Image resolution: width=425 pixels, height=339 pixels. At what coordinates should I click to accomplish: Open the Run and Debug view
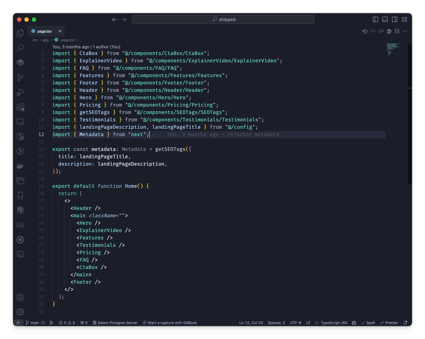tap(20, 92)
